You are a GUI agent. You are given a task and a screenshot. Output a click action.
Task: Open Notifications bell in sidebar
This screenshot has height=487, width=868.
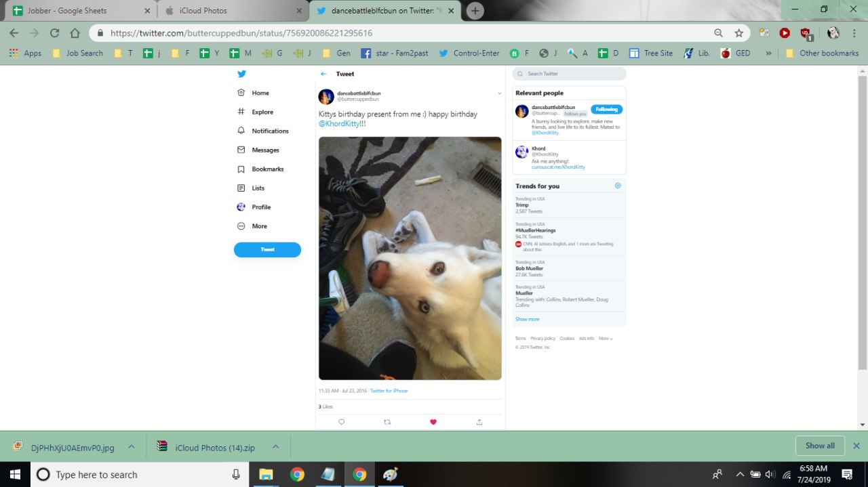(x=263, y=131)
